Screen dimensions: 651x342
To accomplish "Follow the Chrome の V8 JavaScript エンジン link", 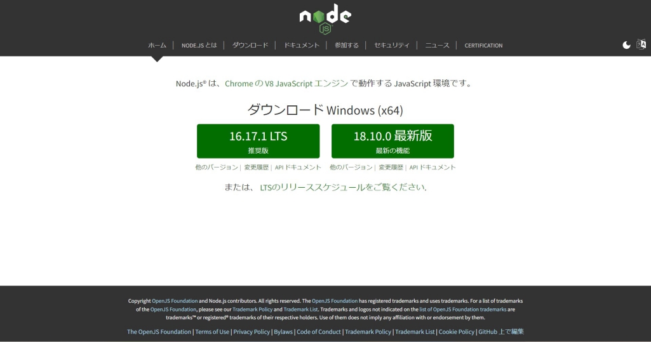I will (x=286, y=83).
